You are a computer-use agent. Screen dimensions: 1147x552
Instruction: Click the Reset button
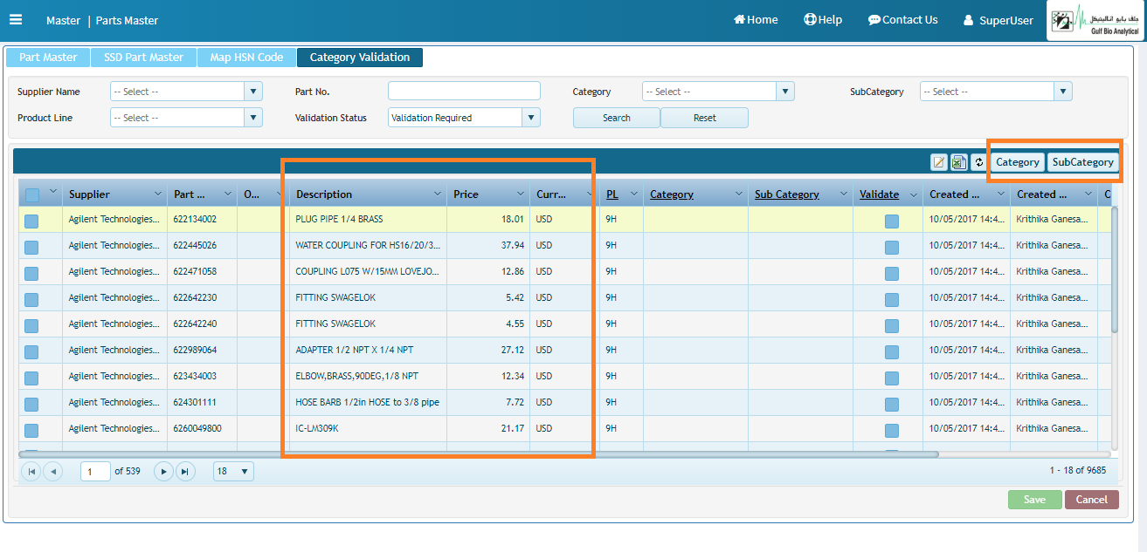point(704,118)
